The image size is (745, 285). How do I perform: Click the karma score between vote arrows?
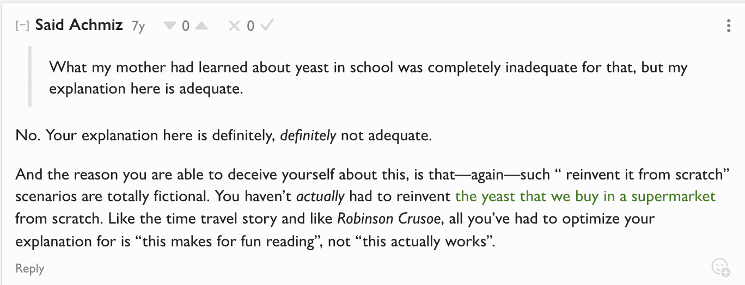coord(186,26)
